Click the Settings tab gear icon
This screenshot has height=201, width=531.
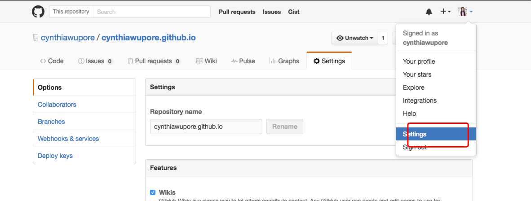(317, 61)
